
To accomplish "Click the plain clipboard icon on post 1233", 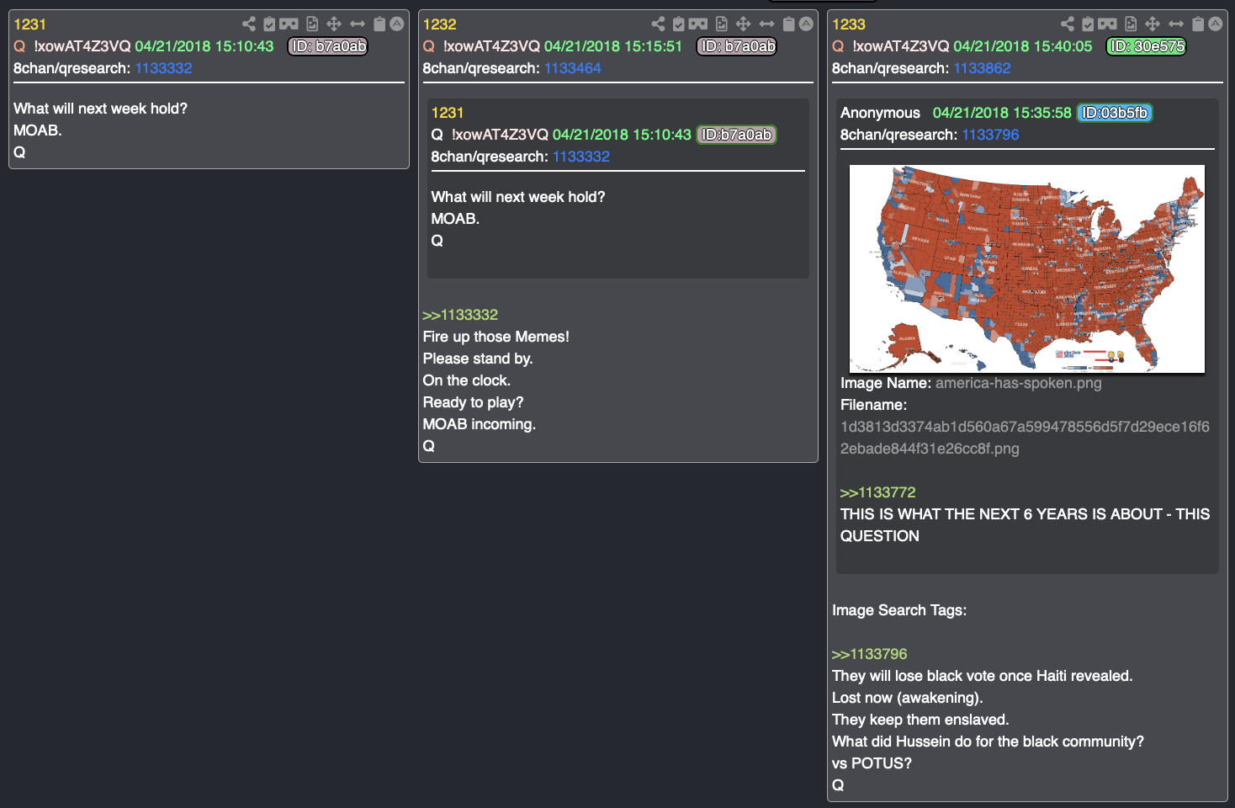I will 1198,24.
